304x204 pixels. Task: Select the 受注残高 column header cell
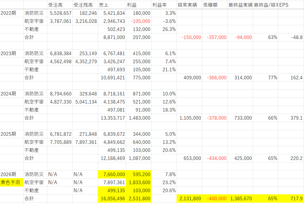pyautogui.click(x=85, y=5)
